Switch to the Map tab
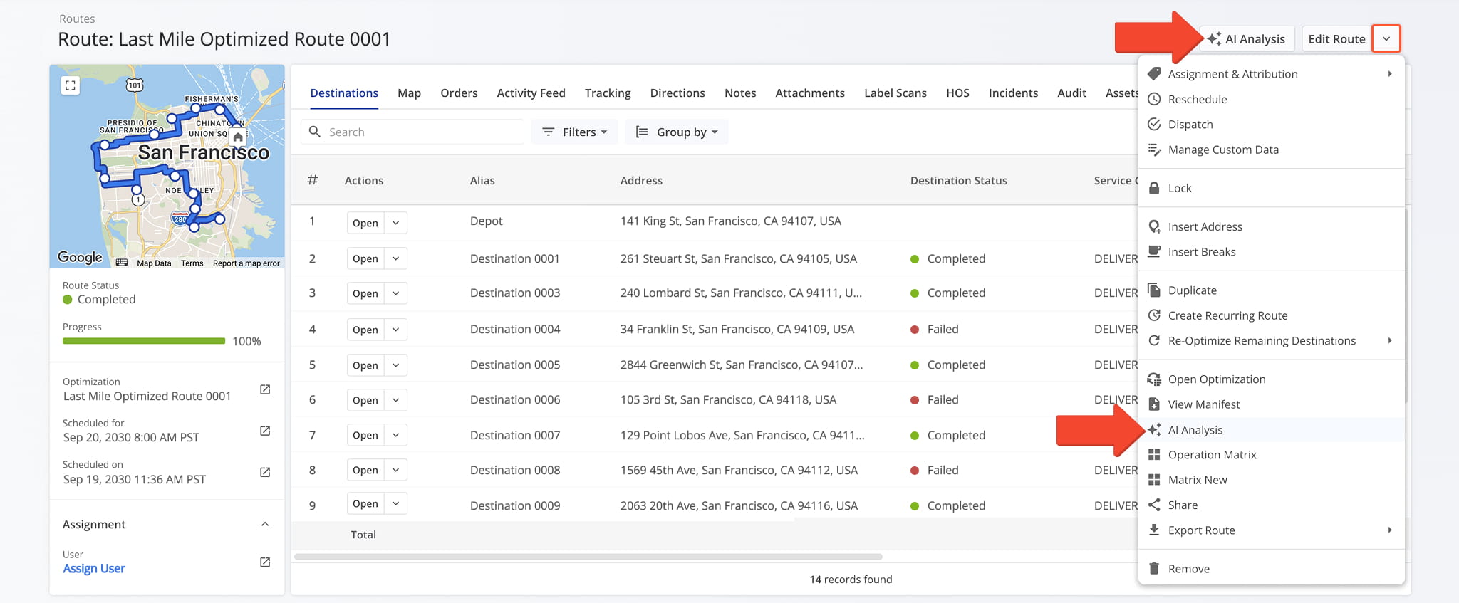 pyautogui.click(x=409, y=93)
